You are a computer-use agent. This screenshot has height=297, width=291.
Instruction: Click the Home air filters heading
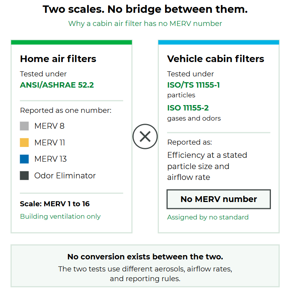pyautogui.click(x=58, y=59)
